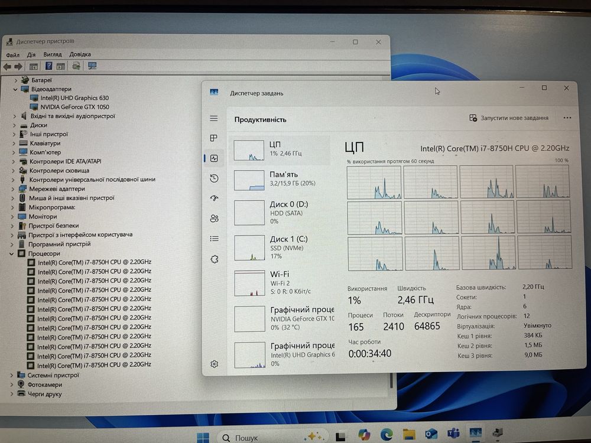The height and width of the screenshot is (443, 591).
Task: Select the Performance icon in Task Manager sidebar
Action: click(214, 158)
